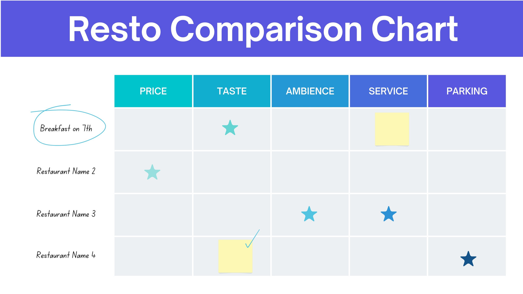Click the PARKING column header

467,91
